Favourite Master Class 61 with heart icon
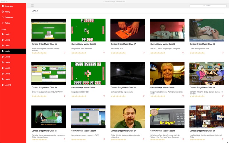This screenshot has height=143, width=229. (104, 96)
